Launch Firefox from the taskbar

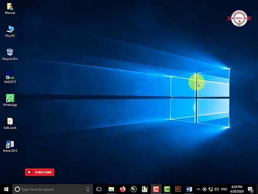(123, 189)
